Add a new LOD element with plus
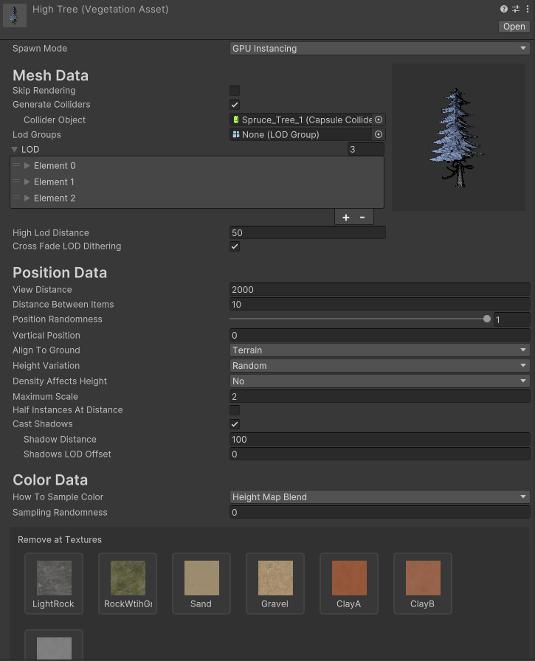 click(346, 218)
